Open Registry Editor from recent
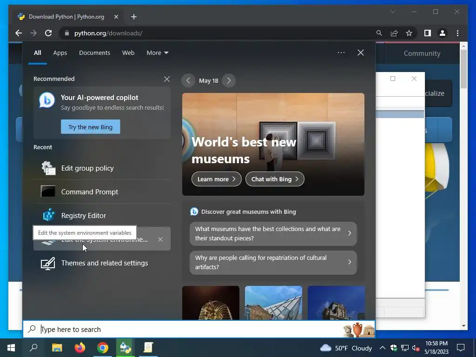The width and height of the screenshot is (476, 357). pyautogui.click(x=102, y=215)
